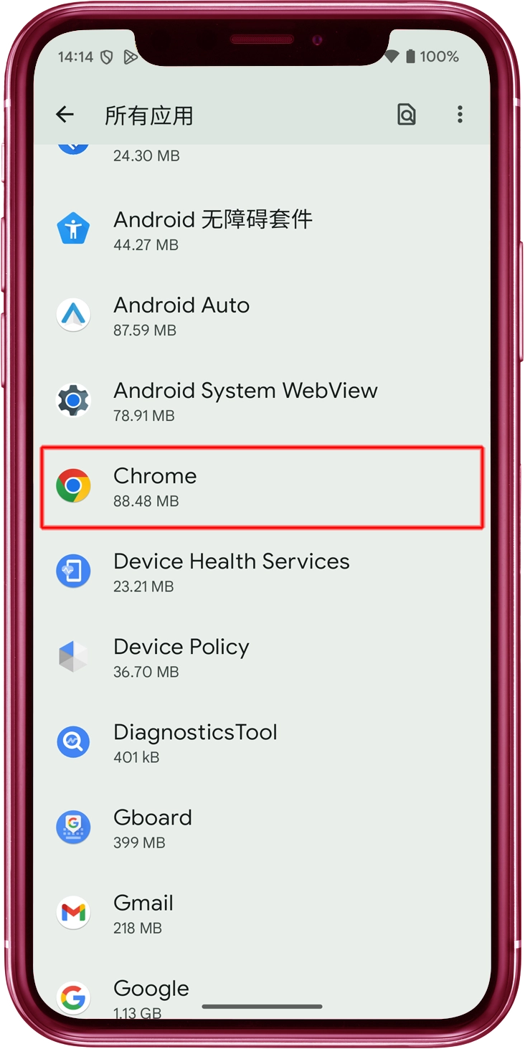The height and width of the screenshot is (1049, 525).
Task: Tap the Google G icon
Action: point(74,997)
